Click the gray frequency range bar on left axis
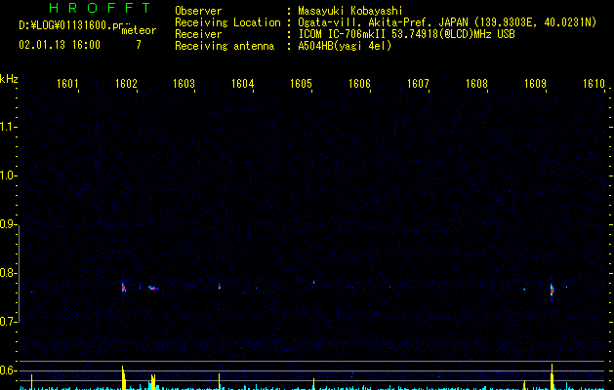The image size is (614, 390). click(x=19, y=273)
